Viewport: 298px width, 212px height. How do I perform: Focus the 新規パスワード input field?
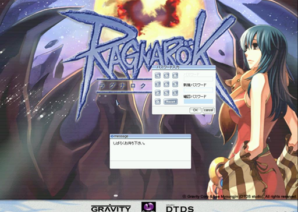(198, 90)
